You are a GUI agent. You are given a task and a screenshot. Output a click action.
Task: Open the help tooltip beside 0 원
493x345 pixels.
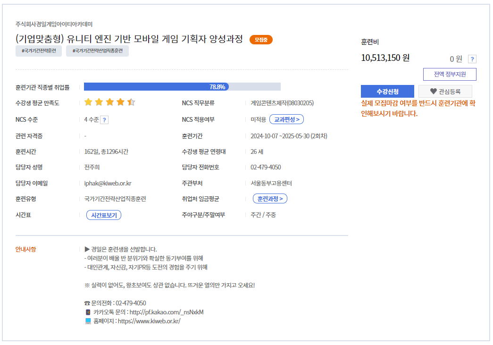point(472,59)
